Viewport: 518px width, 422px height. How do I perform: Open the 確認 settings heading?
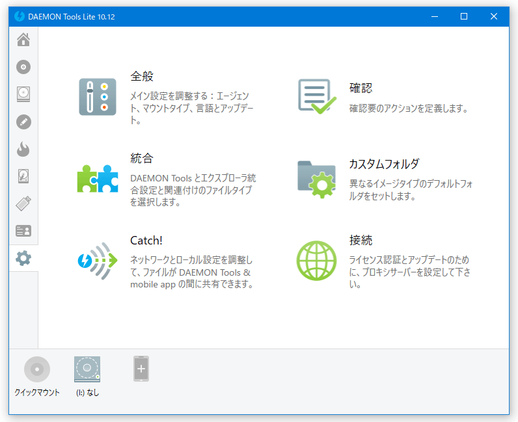(361, 88)
